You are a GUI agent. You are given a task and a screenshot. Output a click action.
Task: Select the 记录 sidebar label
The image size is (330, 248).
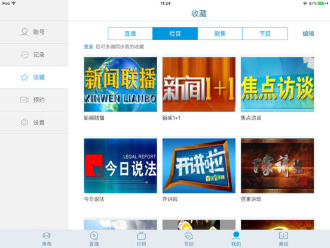point(39,55)
